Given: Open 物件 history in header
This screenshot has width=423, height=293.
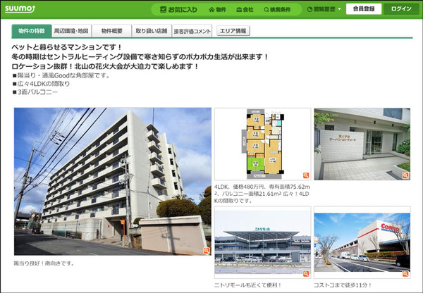Looking at the screenshot, I should 217,10.
